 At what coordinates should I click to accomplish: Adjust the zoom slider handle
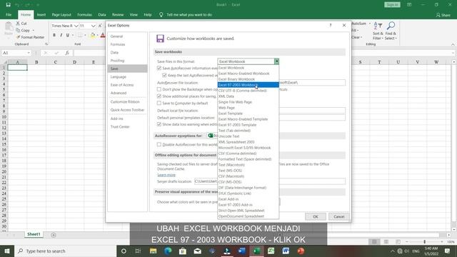point(424,242)
